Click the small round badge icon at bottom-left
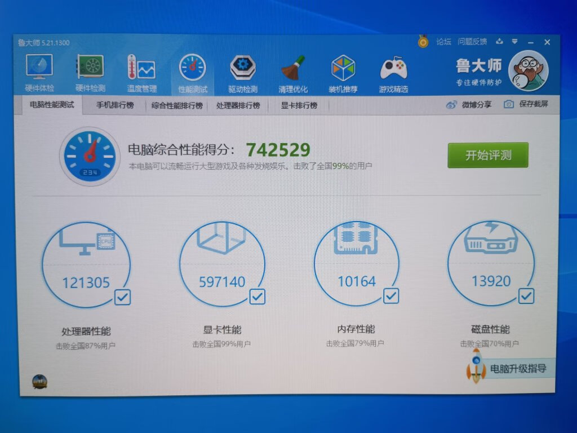577x433 pixels. click(x=40, y=382)
